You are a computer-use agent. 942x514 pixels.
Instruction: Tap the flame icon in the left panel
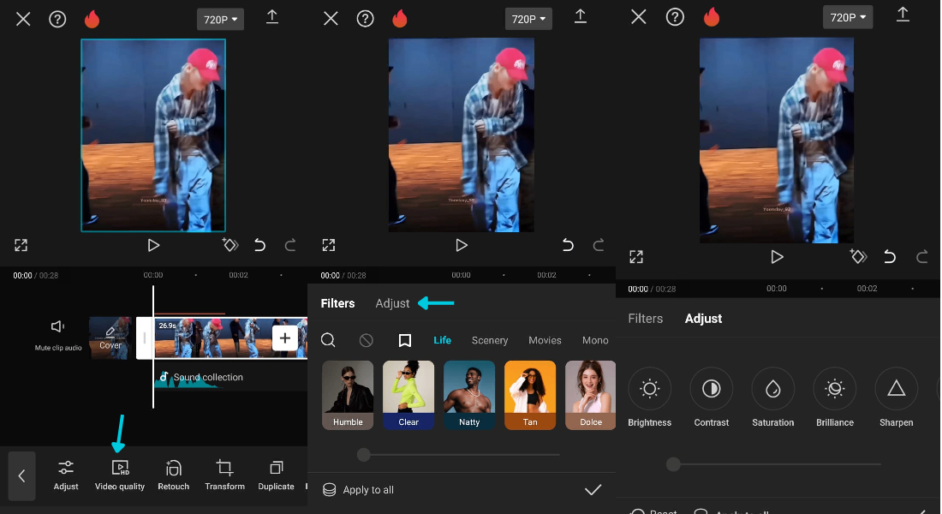pyautogui.click(x=92, y=19)
